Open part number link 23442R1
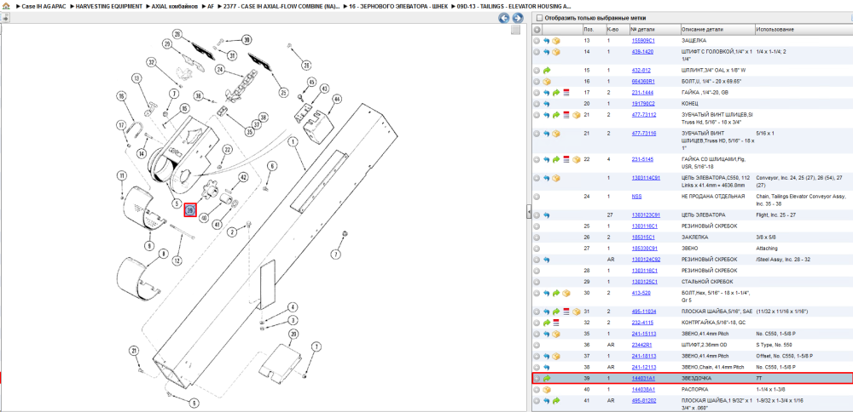Viewport: 853px width, 412px height. click(641, 345)
